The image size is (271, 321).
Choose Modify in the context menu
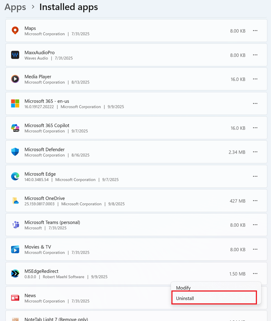point(183,288)
